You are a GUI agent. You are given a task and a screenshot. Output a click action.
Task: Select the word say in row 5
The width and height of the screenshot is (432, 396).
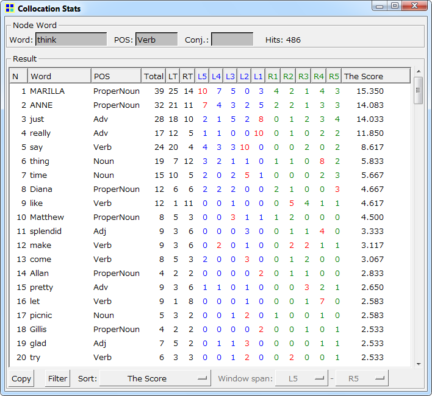click(x=36, y=147)
